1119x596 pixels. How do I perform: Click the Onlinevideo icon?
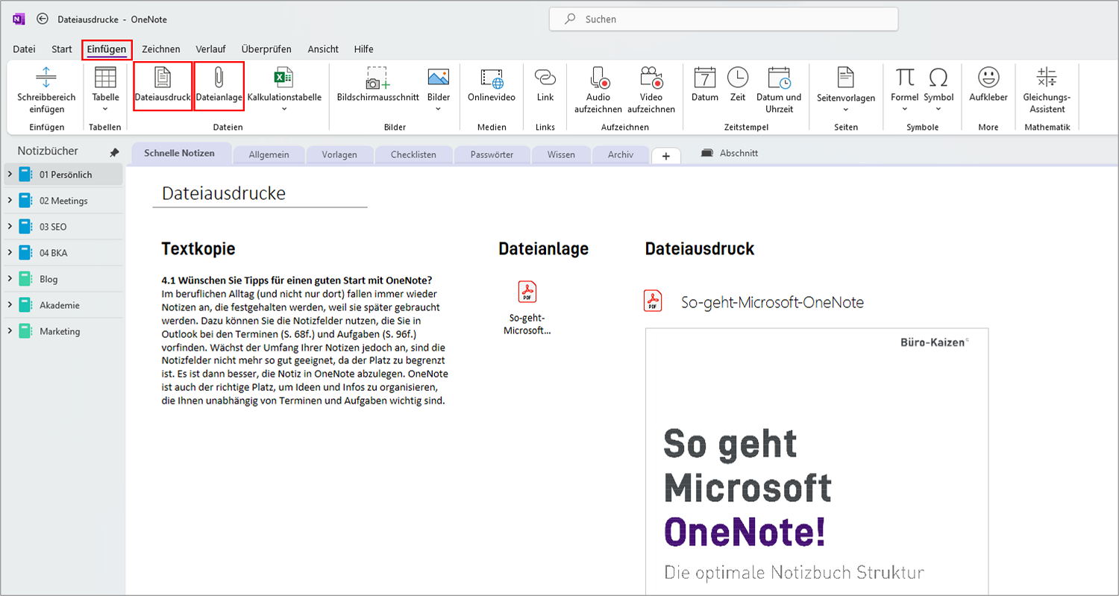[492, 78]
